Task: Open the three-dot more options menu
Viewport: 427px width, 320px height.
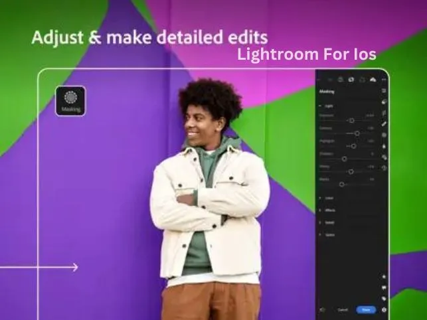Action: pos(384,80)
